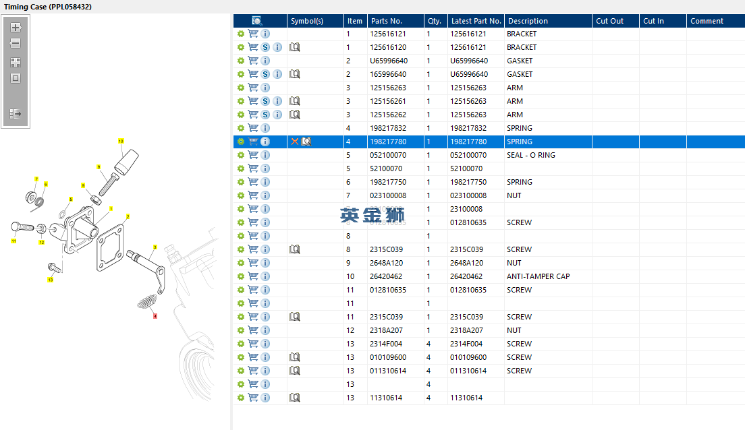The image size is (745, 430).
Task: Click the single-square fit view button
Action: tap(16, 78)
